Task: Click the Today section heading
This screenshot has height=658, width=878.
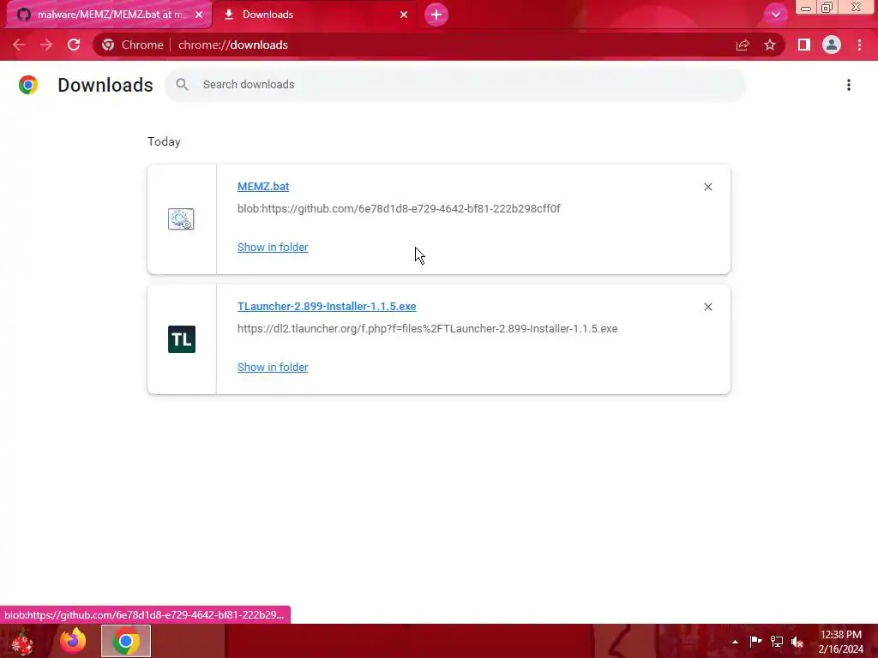Action: tap(164, 141)
